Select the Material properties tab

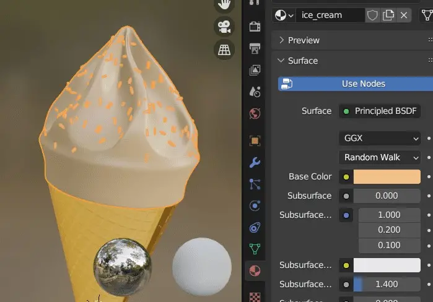coord(255,271)
